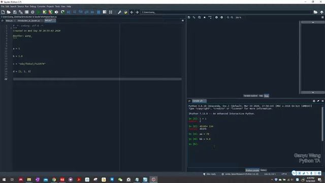This screenshot has height=183, width=325.
Task: Click the plot thumbnails scrollbar down arrow
Action: click(x=313, y=93)
